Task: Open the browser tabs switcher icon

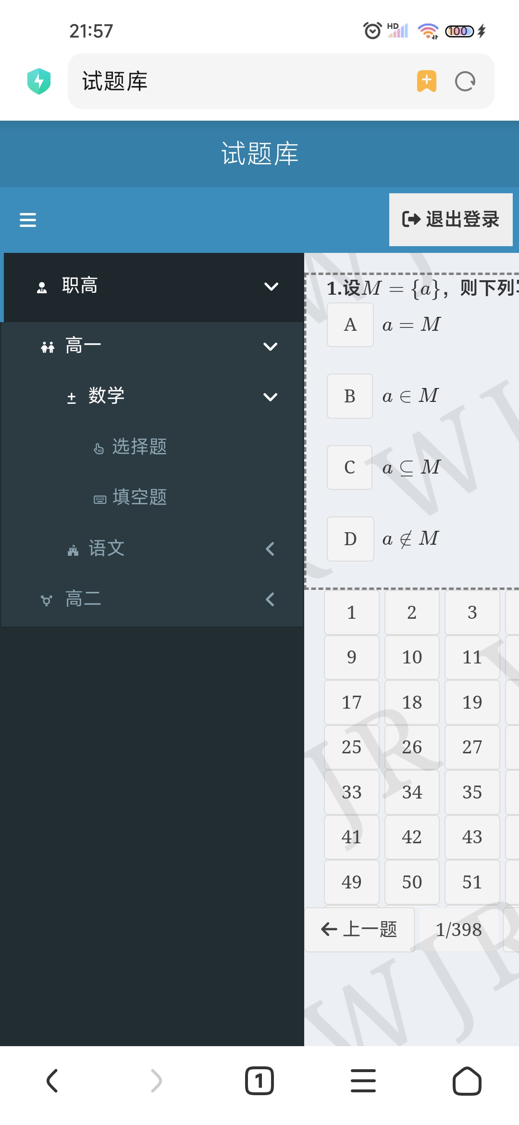Action: [259, 1081]
